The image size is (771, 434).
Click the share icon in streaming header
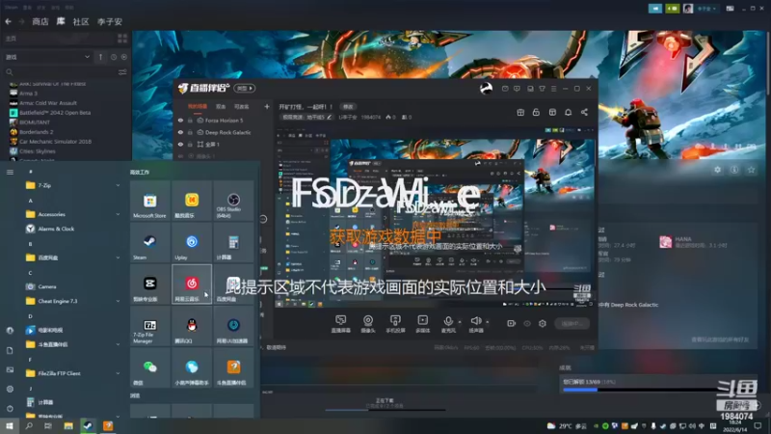[x=584, y=112]
